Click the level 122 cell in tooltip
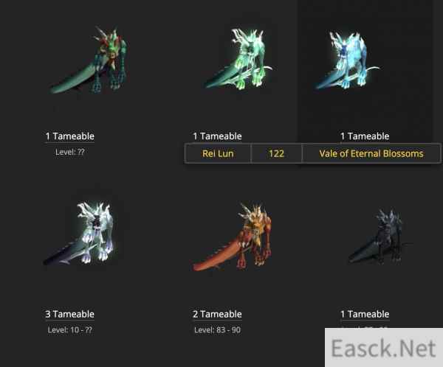 point(276,153)
